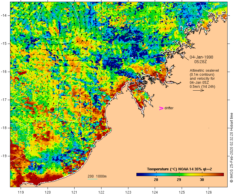Click the colorbar tick label '28'

click(156, 180)
